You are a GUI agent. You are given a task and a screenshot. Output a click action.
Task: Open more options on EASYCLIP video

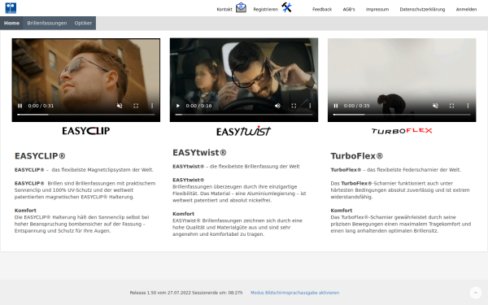(x=152, y=106)
